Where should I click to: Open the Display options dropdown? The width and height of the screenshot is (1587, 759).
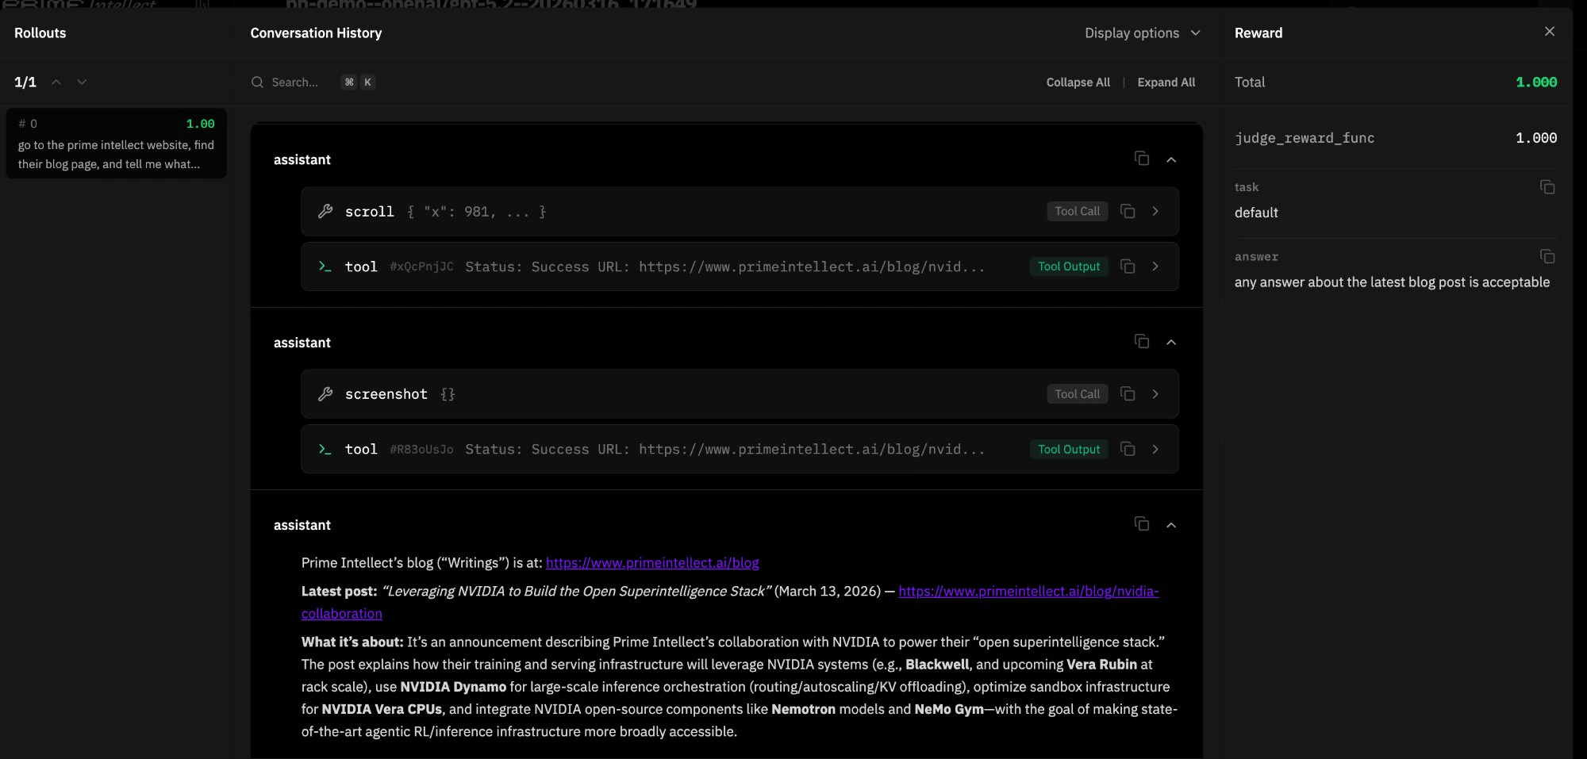point(1143,33)
